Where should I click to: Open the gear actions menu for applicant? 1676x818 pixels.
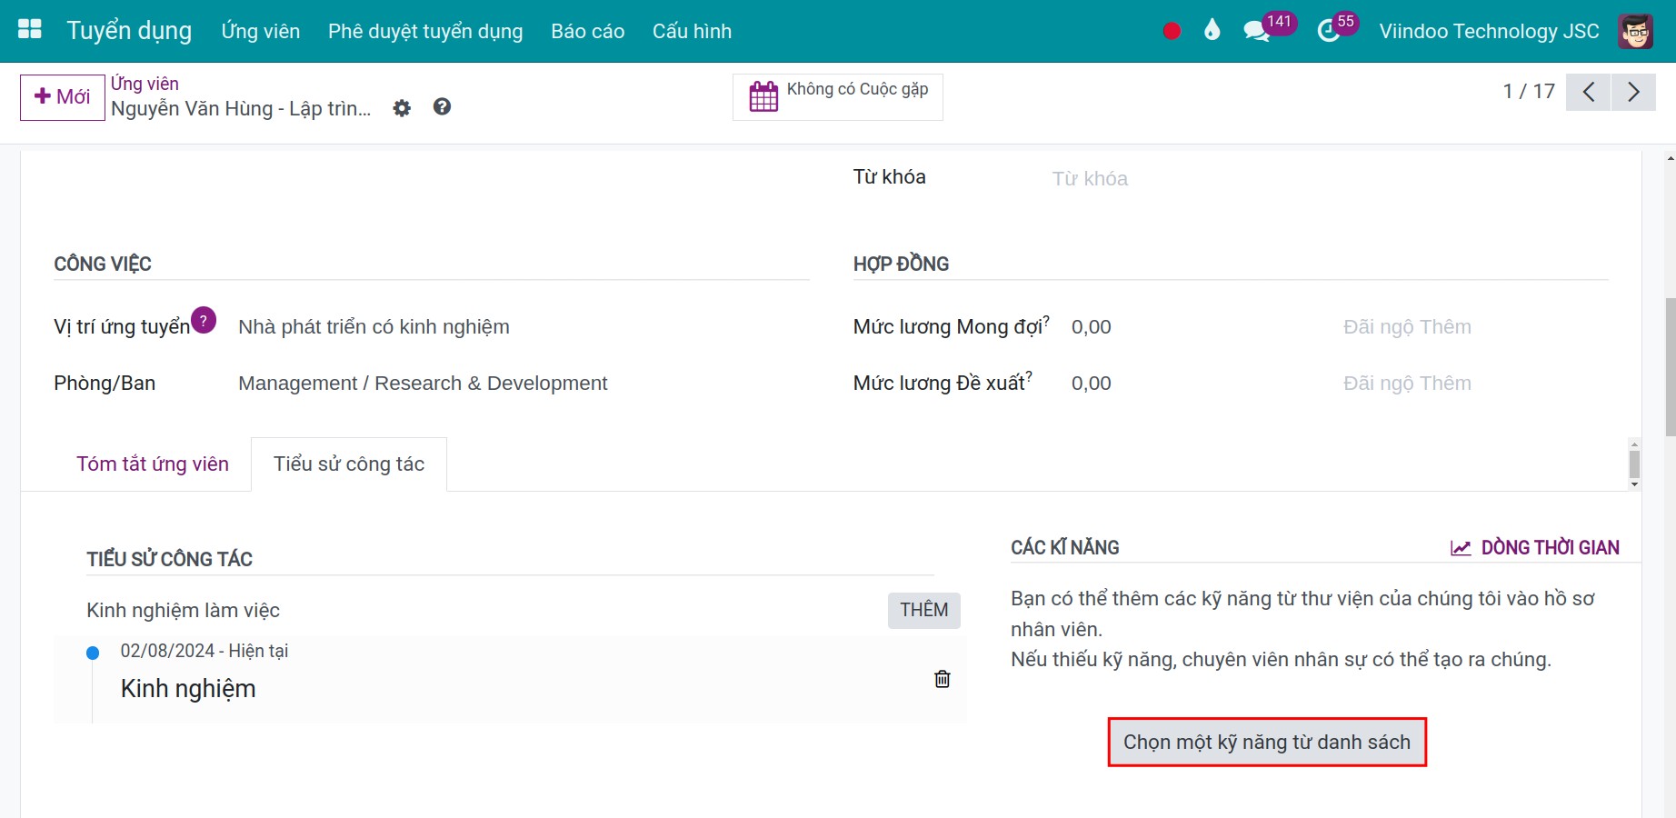[x=402, y=108]
